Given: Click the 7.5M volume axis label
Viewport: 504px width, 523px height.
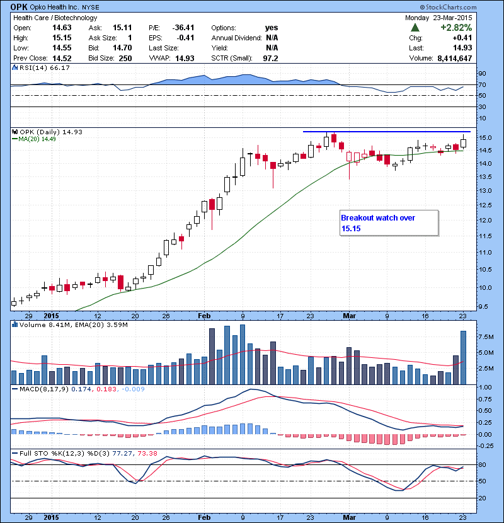Looking at the screenshot, I should (486, 337).
